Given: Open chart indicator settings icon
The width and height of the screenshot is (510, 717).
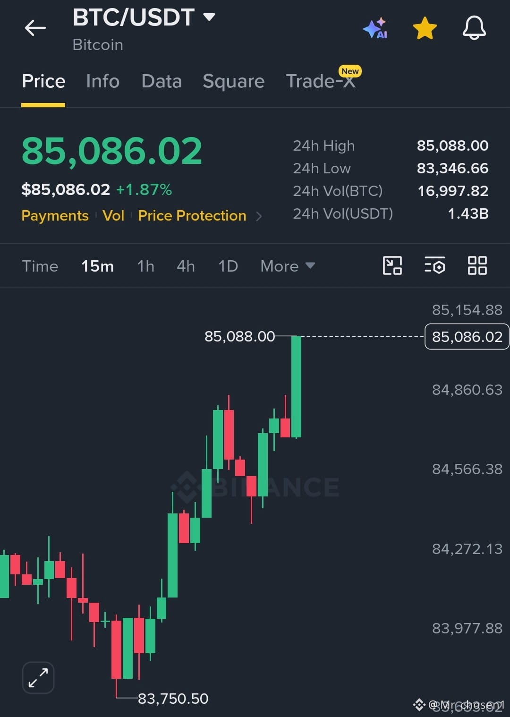Looking at the screenshot, I should point(434,265).
